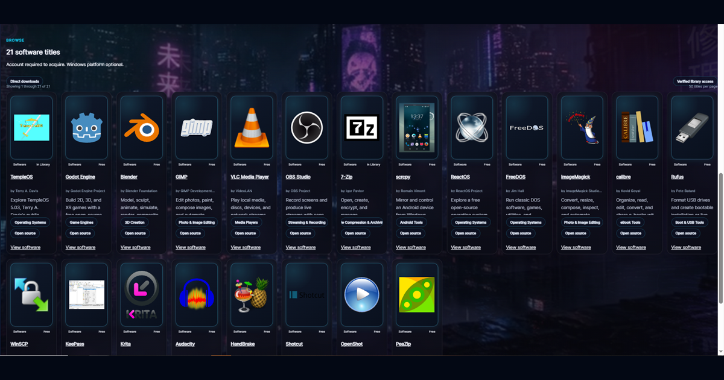
Task: Click the HandBrake pineapple cocktail icon
Action: [252, 294]
